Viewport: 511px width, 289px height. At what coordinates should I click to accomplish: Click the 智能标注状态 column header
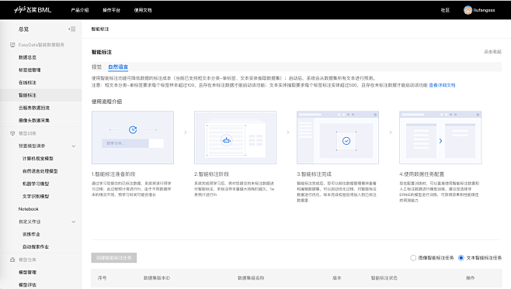384,278
